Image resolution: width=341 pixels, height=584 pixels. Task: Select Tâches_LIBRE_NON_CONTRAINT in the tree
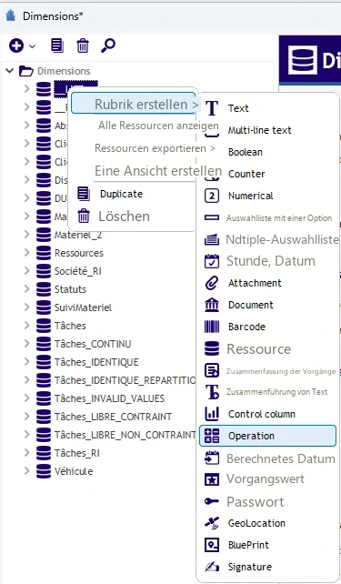125,435
